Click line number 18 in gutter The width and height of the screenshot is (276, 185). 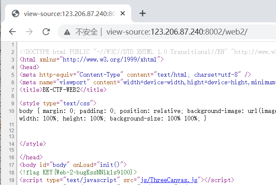[11, 172]
